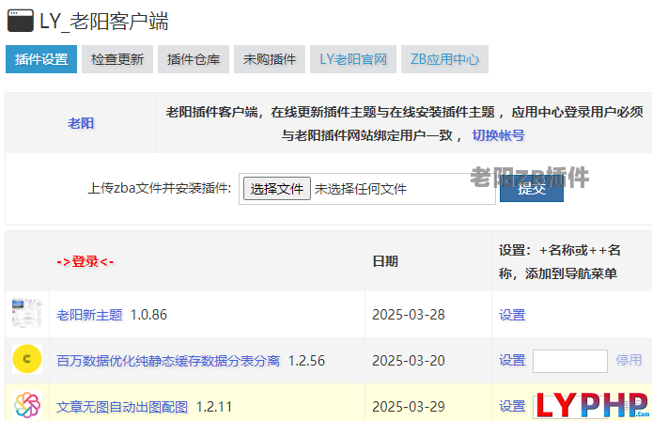Click the 文章无图自动出图配图 plugin icon
Viewport: 652px width, 421px height.
pos(26,406)
